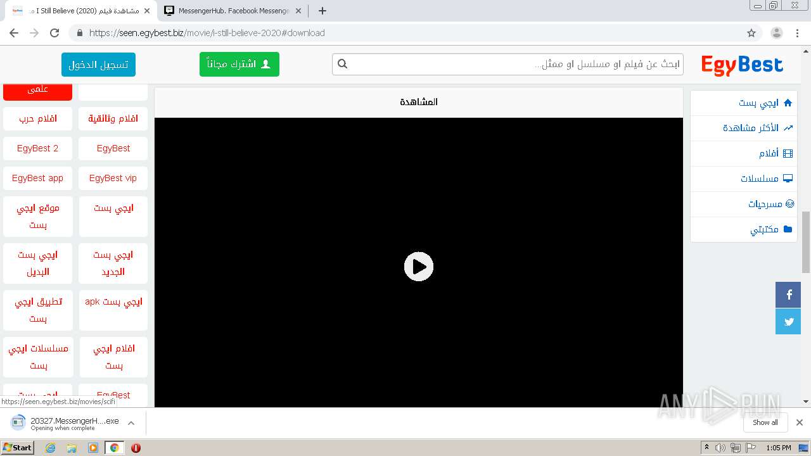Reload the current page
Screen dimensions: 811x456
[54, 33]
